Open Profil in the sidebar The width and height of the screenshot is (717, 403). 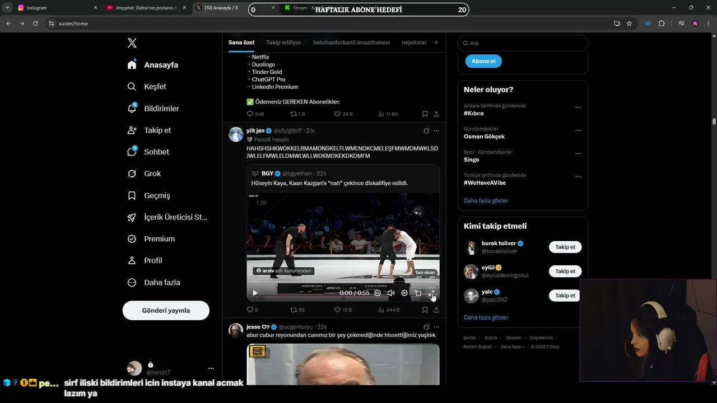(x=145, y=260)
